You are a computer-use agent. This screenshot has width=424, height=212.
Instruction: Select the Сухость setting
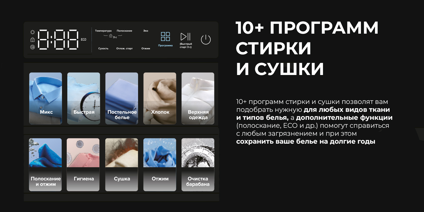coord(103,48)
